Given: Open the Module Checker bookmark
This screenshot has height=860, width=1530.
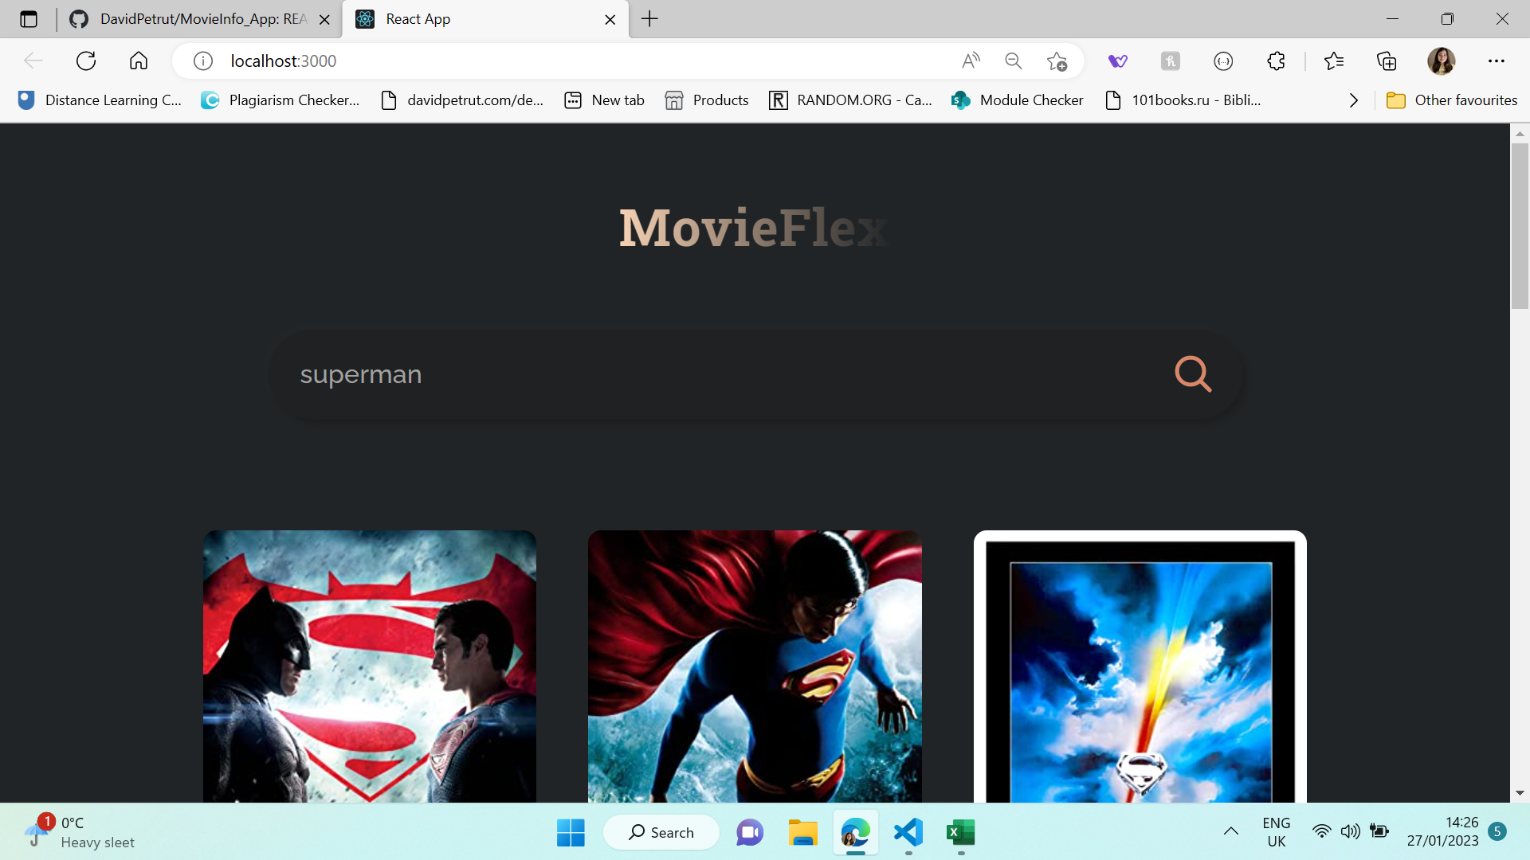Looking at the screenshot, I should pyautogui.click(x=1018, y=100).
